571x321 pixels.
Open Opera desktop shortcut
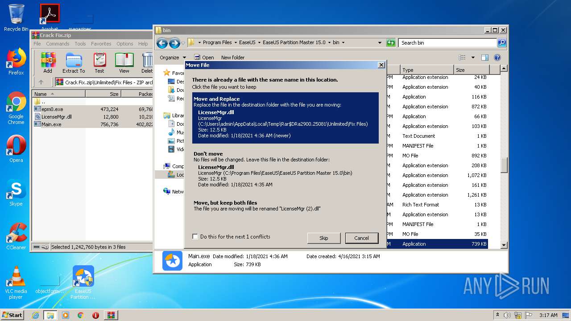(16, 149)
